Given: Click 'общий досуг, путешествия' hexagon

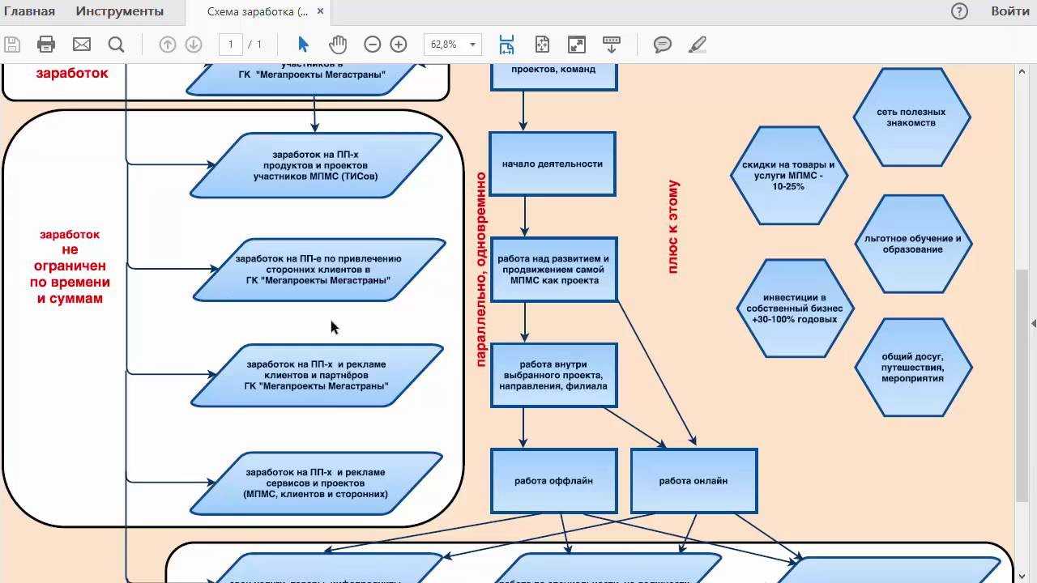Looking at the screenshot, I should coord(913,368).
